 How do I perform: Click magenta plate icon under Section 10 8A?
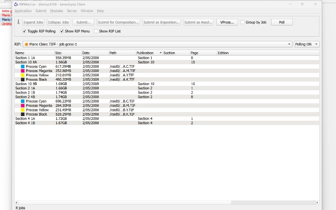click(22, 71)
